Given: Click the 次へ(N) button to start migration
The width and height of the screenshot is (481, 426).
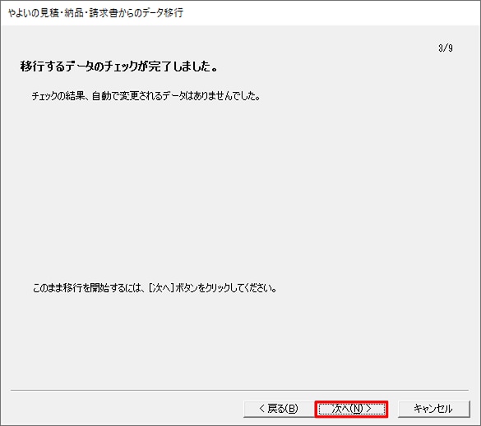Looking at the screenshot, I should 352,409.
